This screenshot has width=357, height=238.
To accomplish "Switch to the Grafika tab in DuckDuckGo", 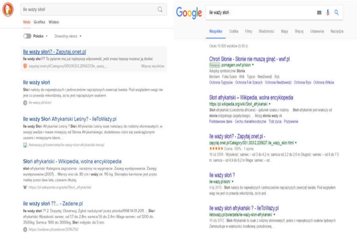I will tap(39, 22).
